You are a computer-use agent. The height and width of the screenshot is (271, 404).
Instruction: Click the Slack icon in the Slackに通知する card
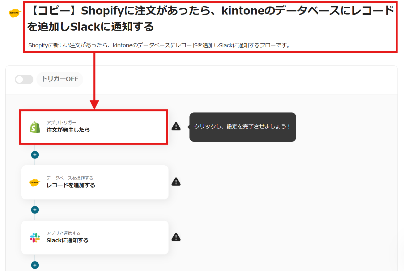click(x=35, y=238)
